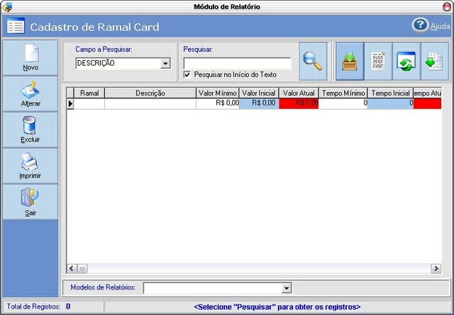Click the Imprimir printer icon
454x315 pixels.
coord(29,161)
